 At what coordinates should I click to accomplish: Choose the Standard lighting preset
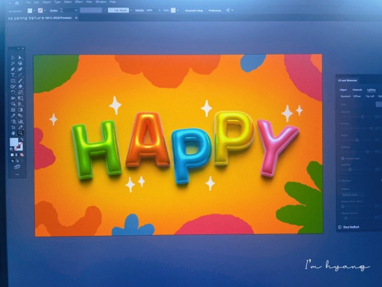click(x=345, y=96)
